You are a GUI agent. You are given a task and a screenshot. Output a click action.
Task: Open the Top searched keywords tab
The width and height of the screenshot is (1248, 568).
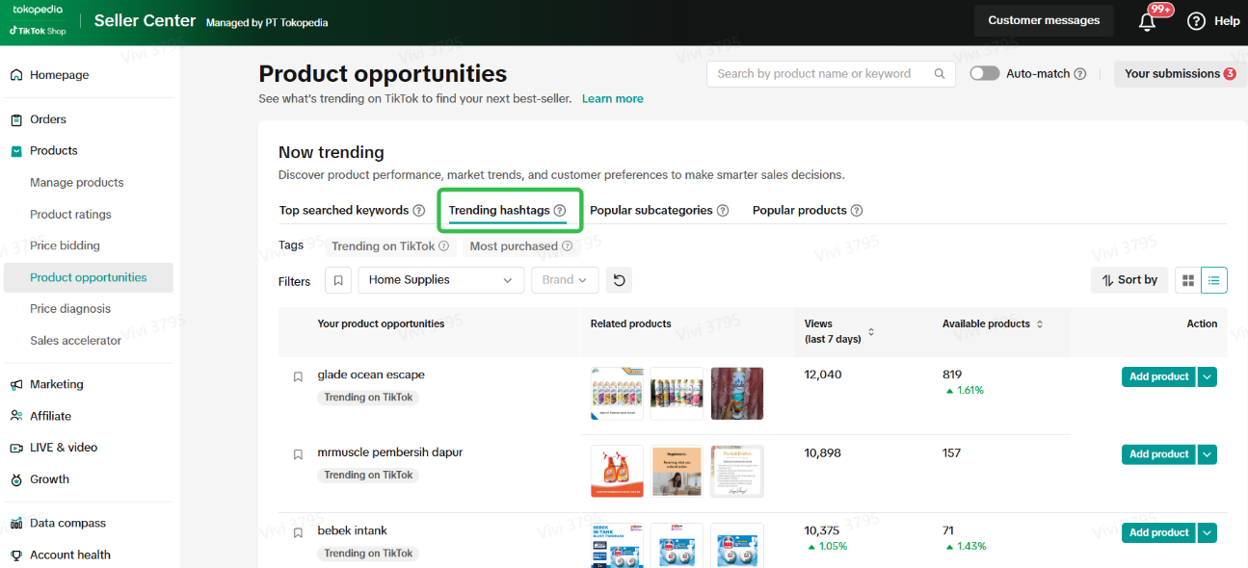click(344, 210)
